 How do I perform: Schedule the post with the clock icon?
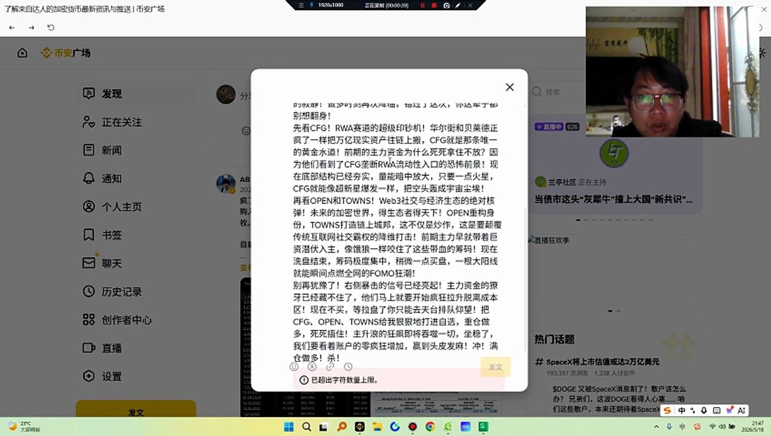click(348, 366)
